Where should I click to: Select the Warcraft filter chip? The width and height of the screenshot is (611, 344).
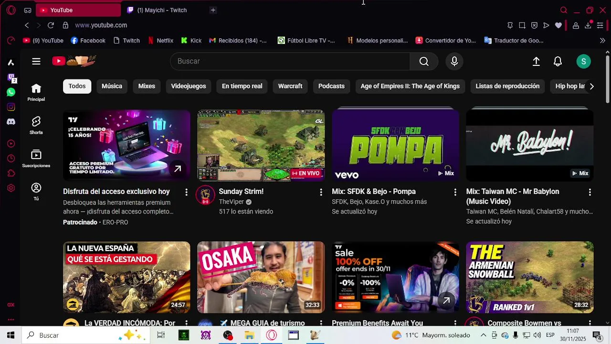[x=290, y=86]
